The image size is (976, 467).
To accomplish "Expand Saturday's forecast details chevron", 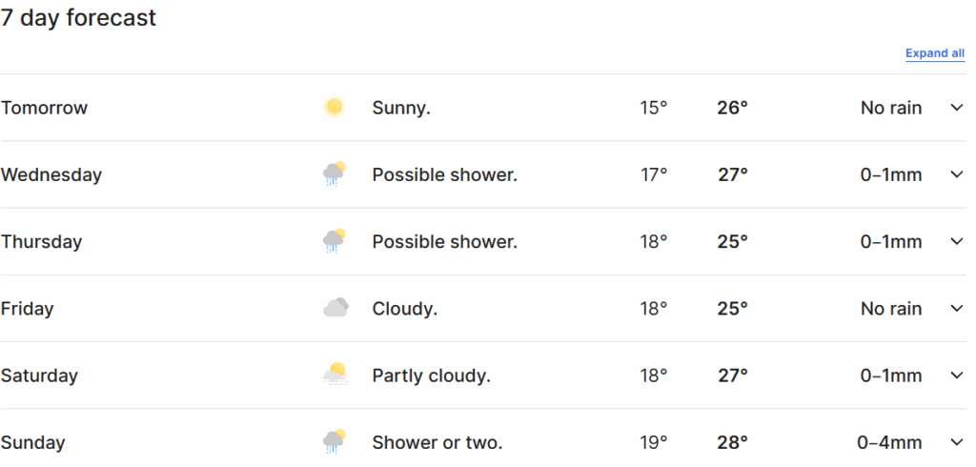I will [x=957, y=375].
